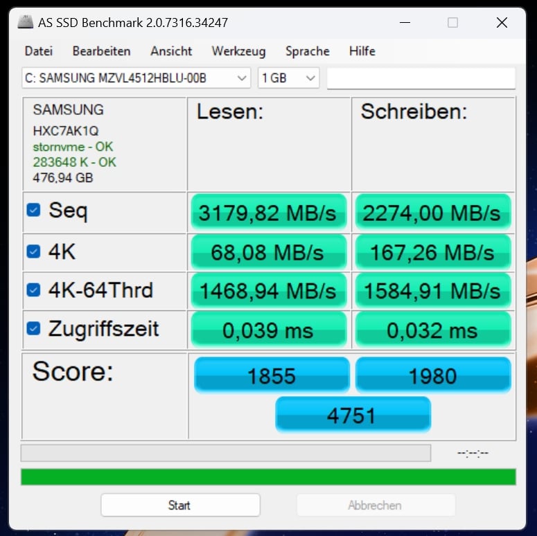
Task: Click the empty text field beside the size dropdown
Action: point(421,78)
